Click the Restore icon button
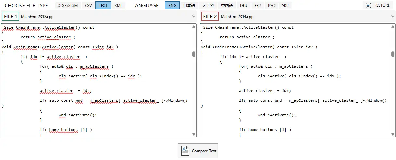 368,5
